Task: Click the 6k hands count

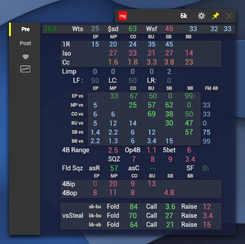Action: pyautogui.click(x=184, y=16)
